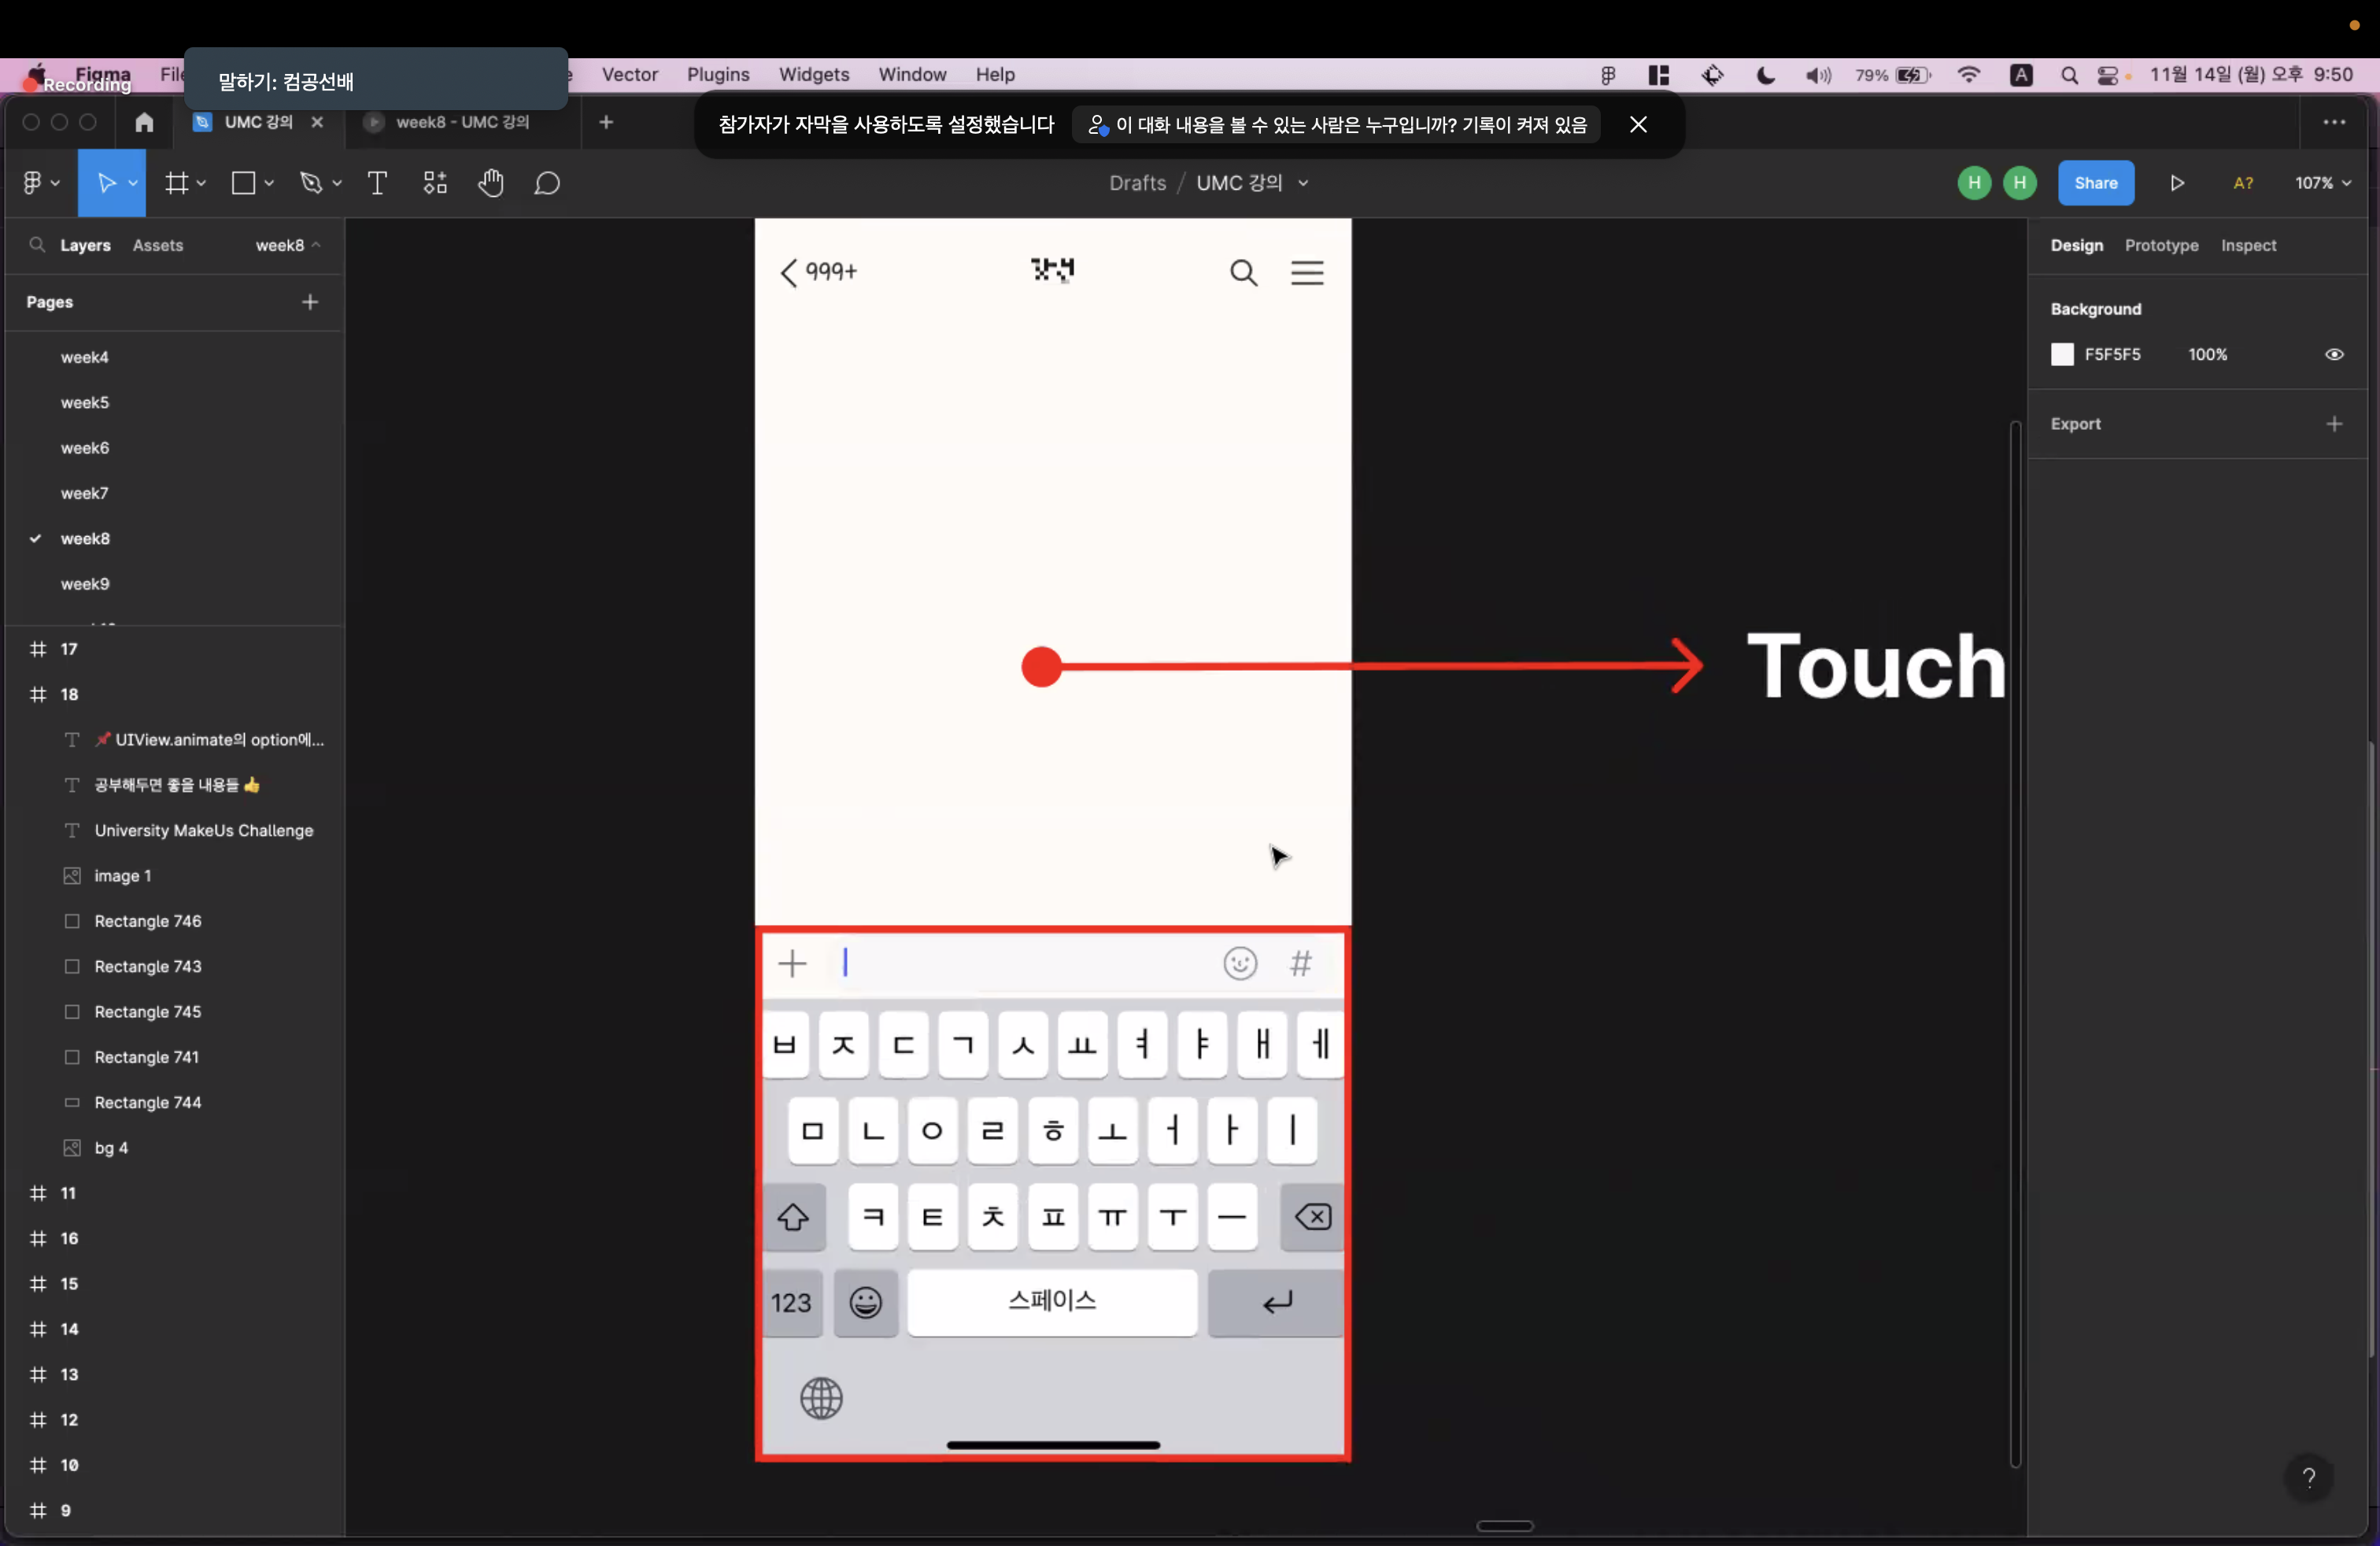Image resolution: width=2380 pixels, height=1546 pixels.
Task: Select the Frame tool
Action: (176, 183)
